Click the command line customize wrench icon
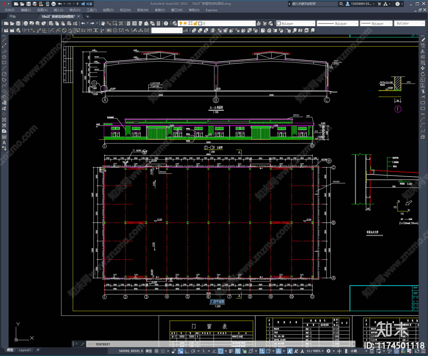Screen dimensions: 428x356 83,344
